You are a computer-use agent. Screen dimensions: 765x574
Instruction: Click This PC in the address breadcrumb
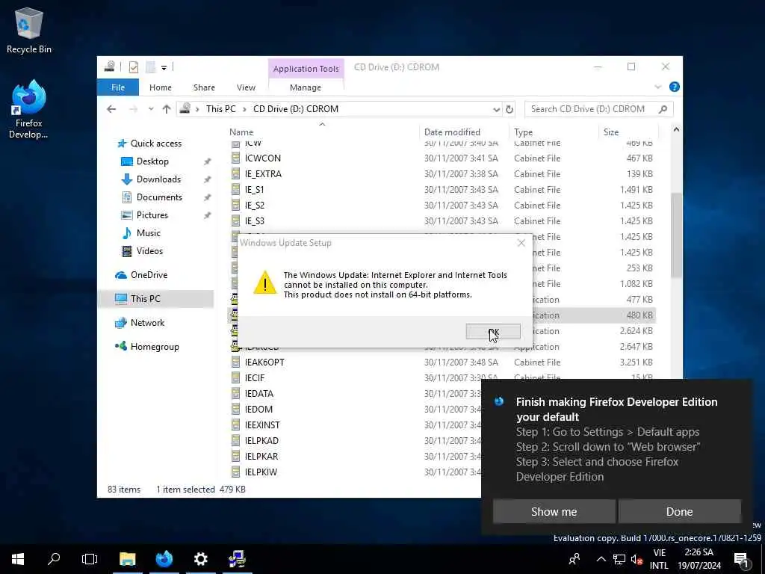[220, 109]
